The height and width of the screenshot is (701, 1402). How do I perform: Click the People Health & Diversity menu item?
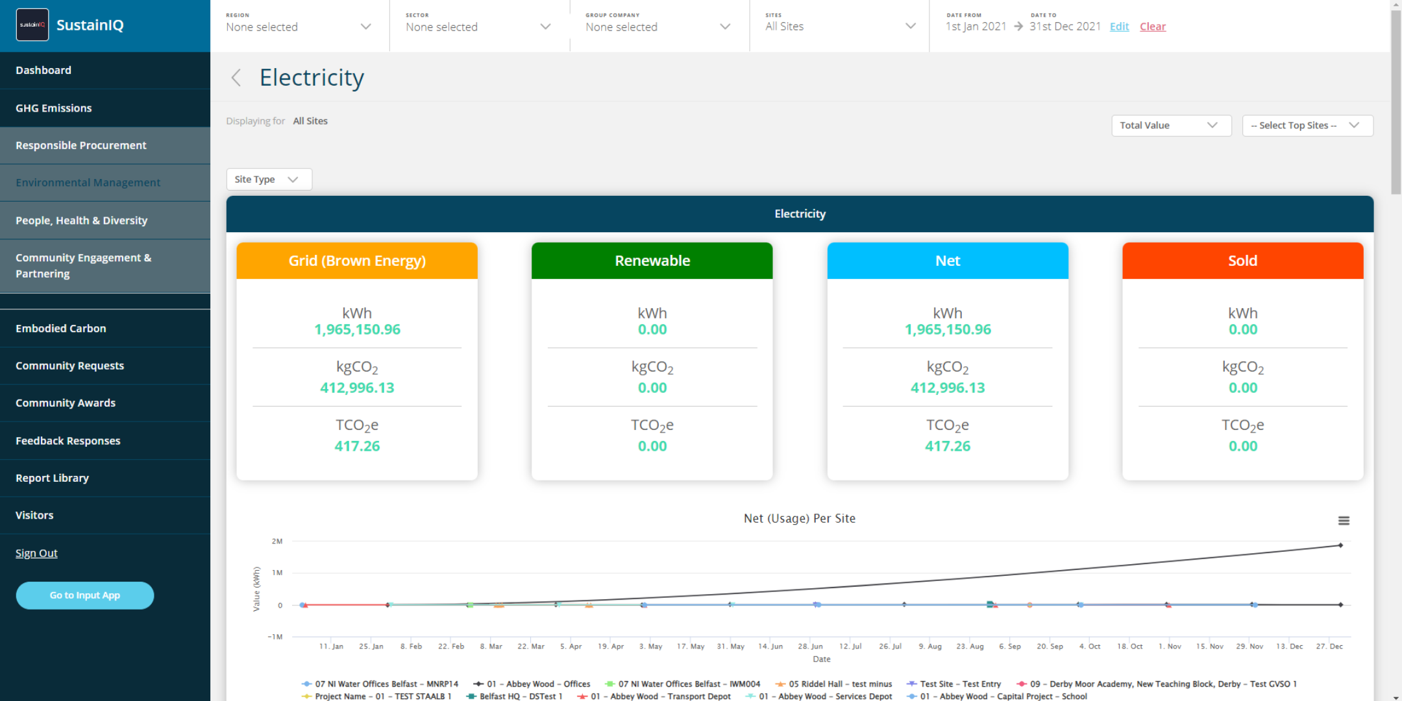pos(82,220)
